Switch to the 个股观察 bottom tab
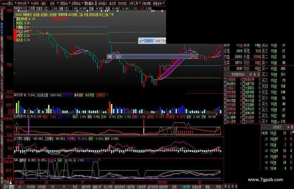 pyautogui.click(x=185, y=187)
